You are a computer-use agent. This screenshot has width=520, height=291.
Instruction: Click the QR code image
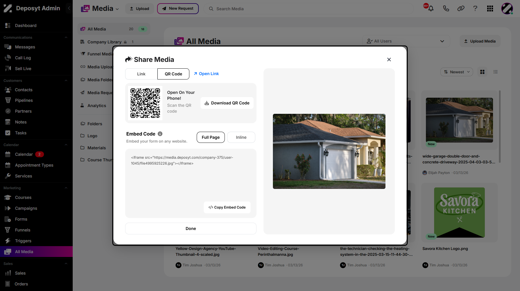[145, 103]
